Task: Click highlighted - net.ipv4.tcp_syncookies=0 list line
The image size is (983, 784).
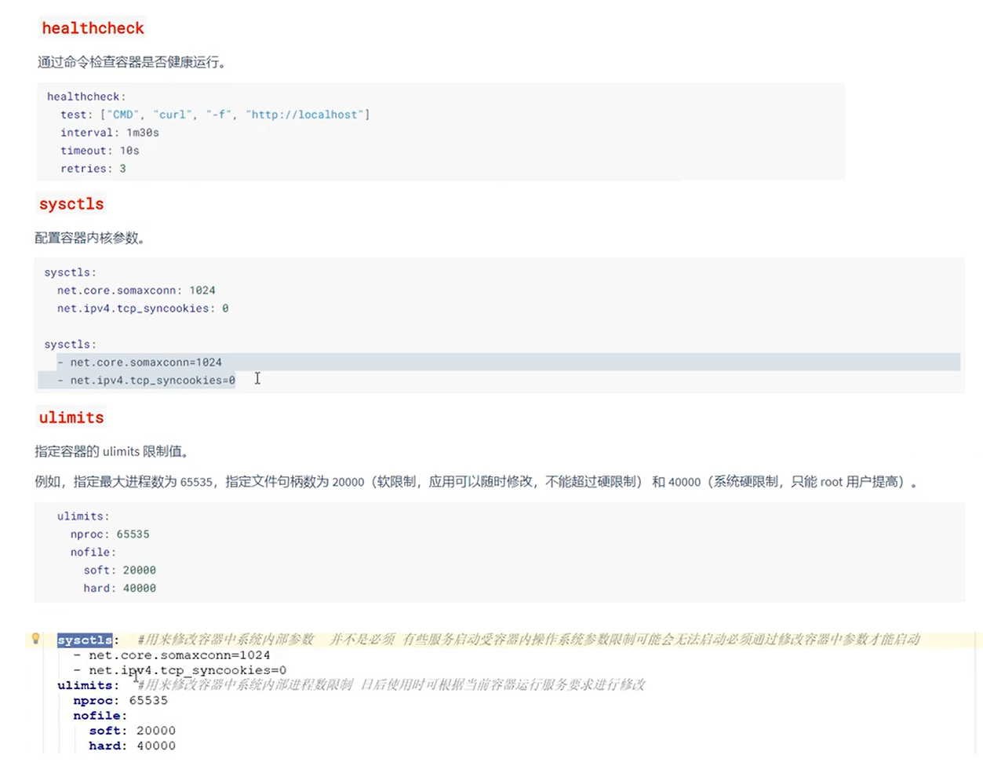Action: click(x=152, y=381)
